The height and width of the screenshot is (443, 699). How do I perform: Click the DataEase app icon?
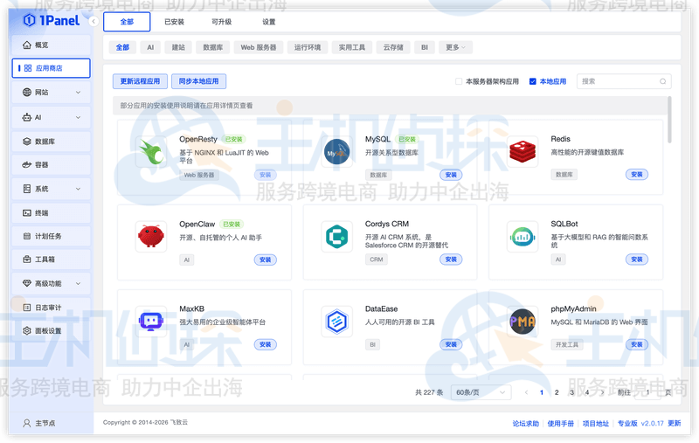click(336, 322)
